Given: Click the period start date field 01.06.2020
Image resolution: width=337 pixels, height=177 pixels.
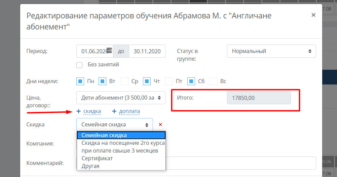Looking at the screenshot, I should point(95,51).
